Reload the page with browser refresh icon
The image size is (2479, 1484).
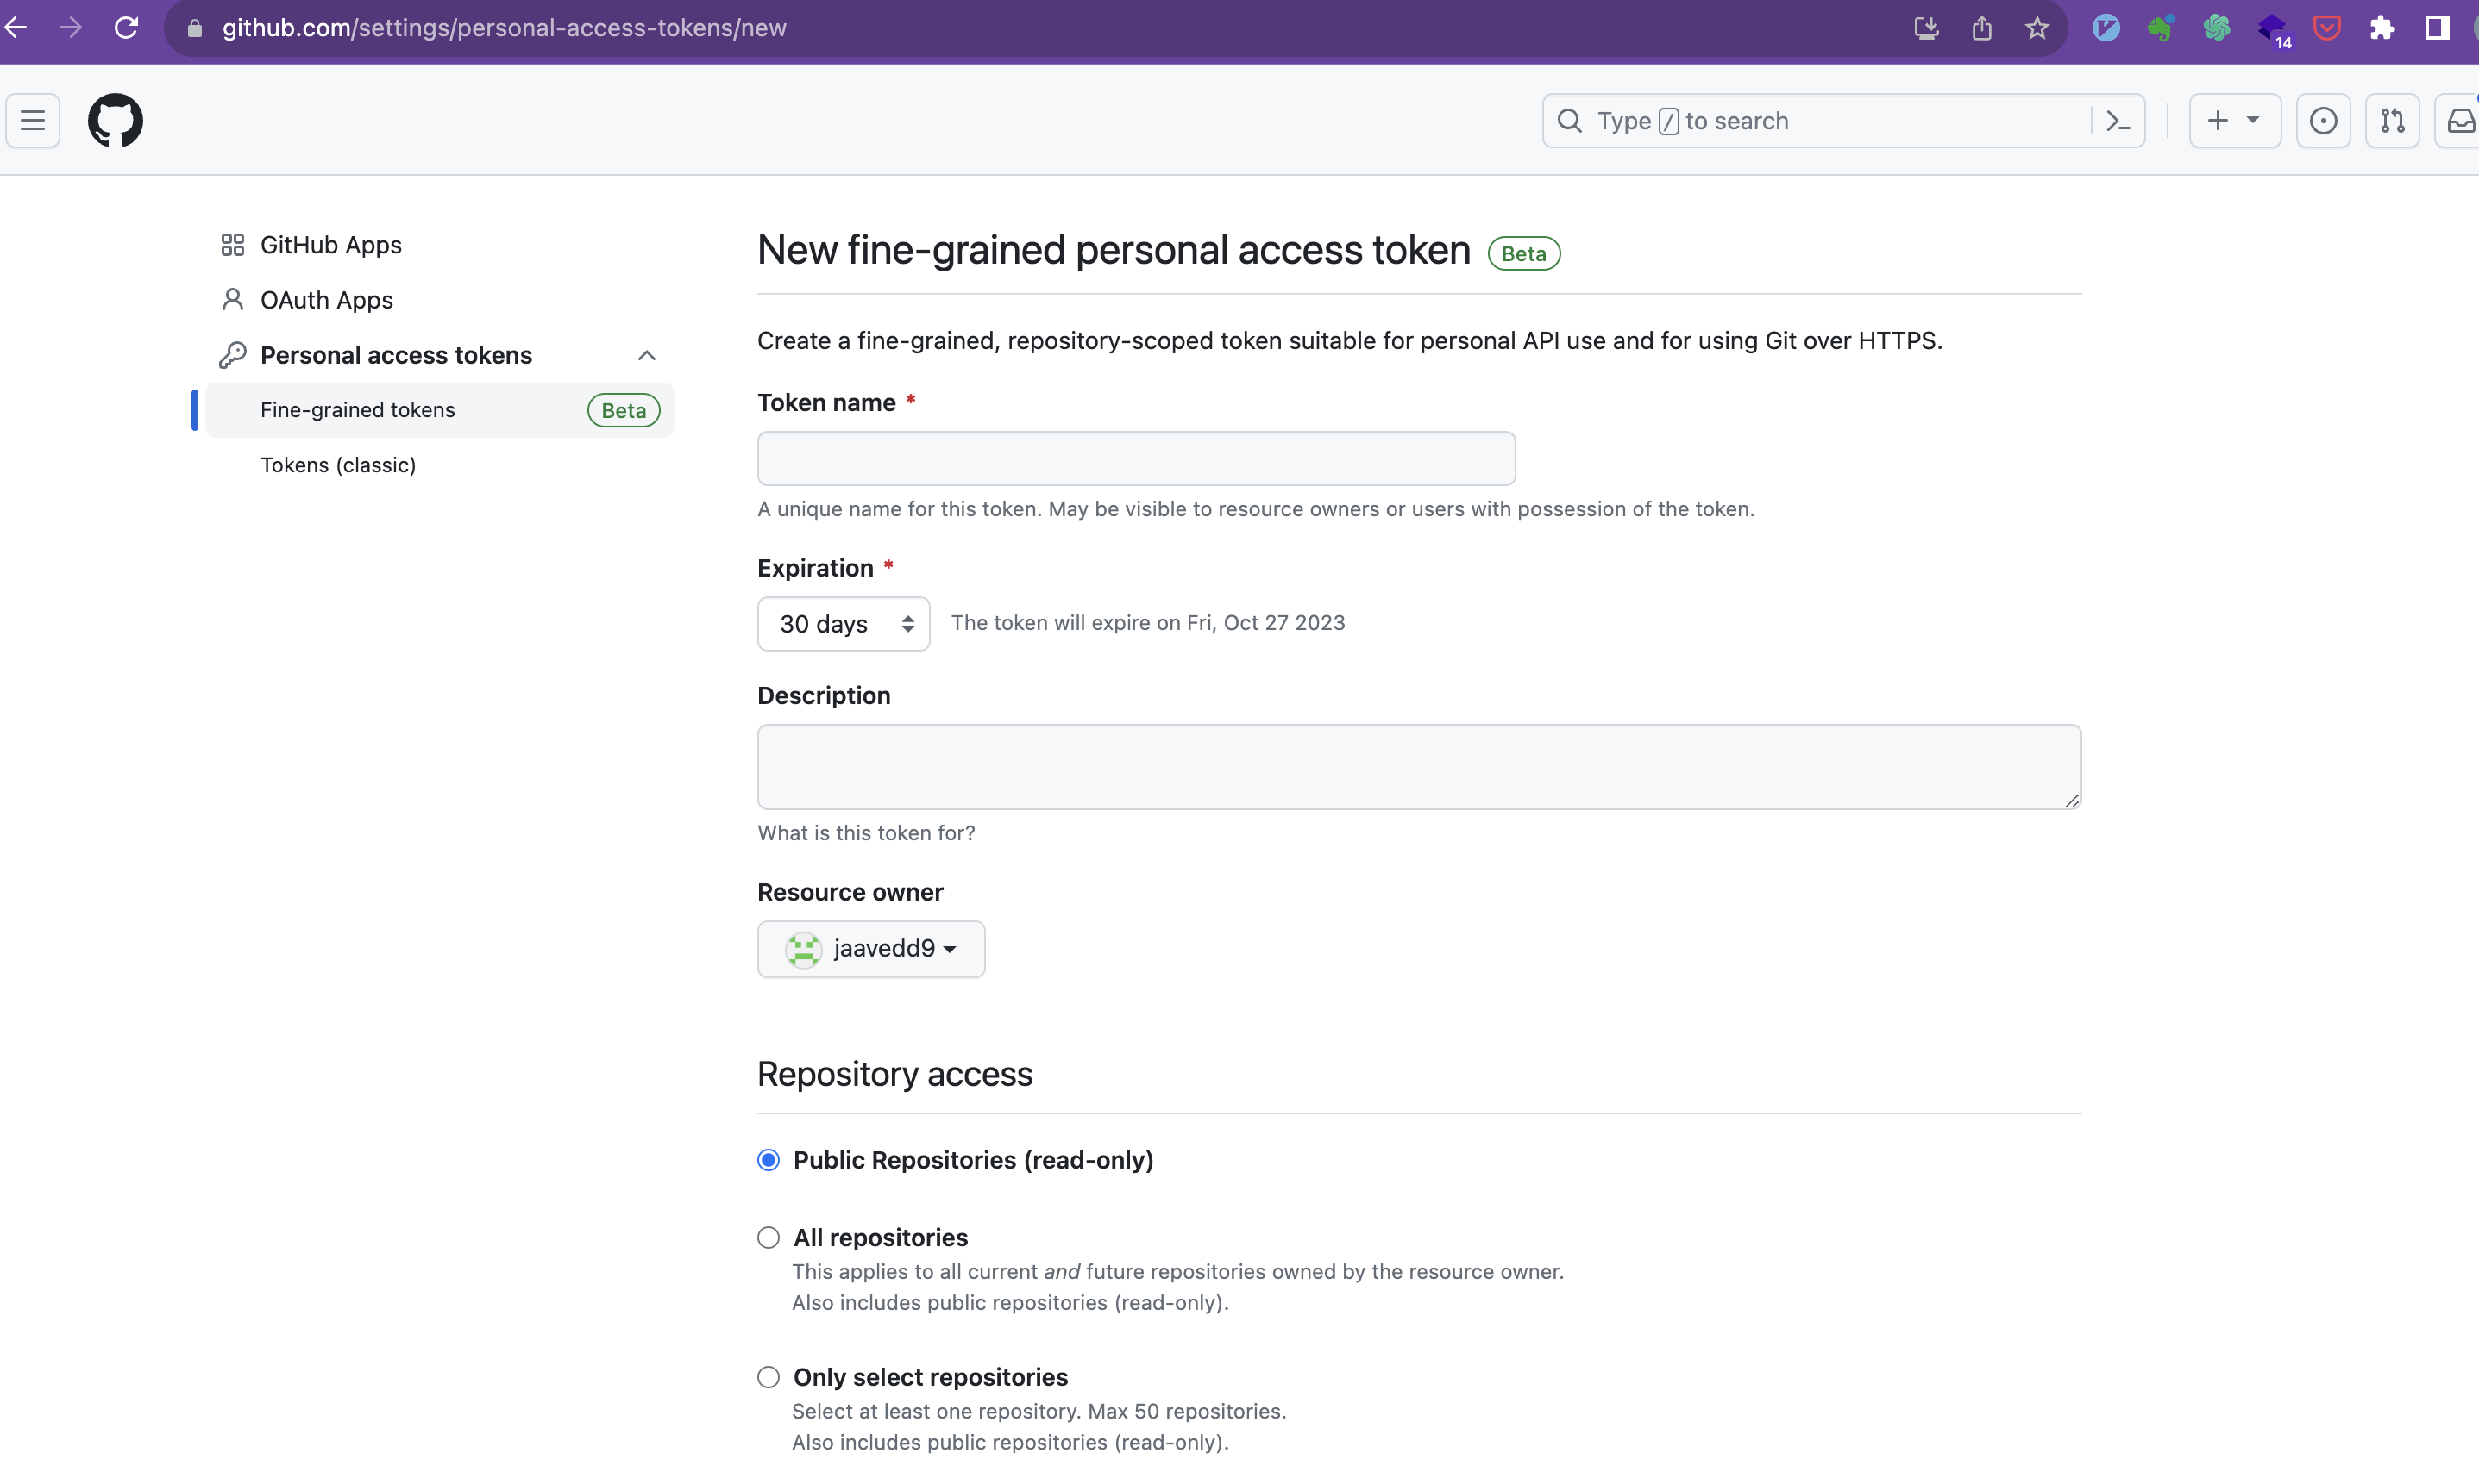coord(126,28)
